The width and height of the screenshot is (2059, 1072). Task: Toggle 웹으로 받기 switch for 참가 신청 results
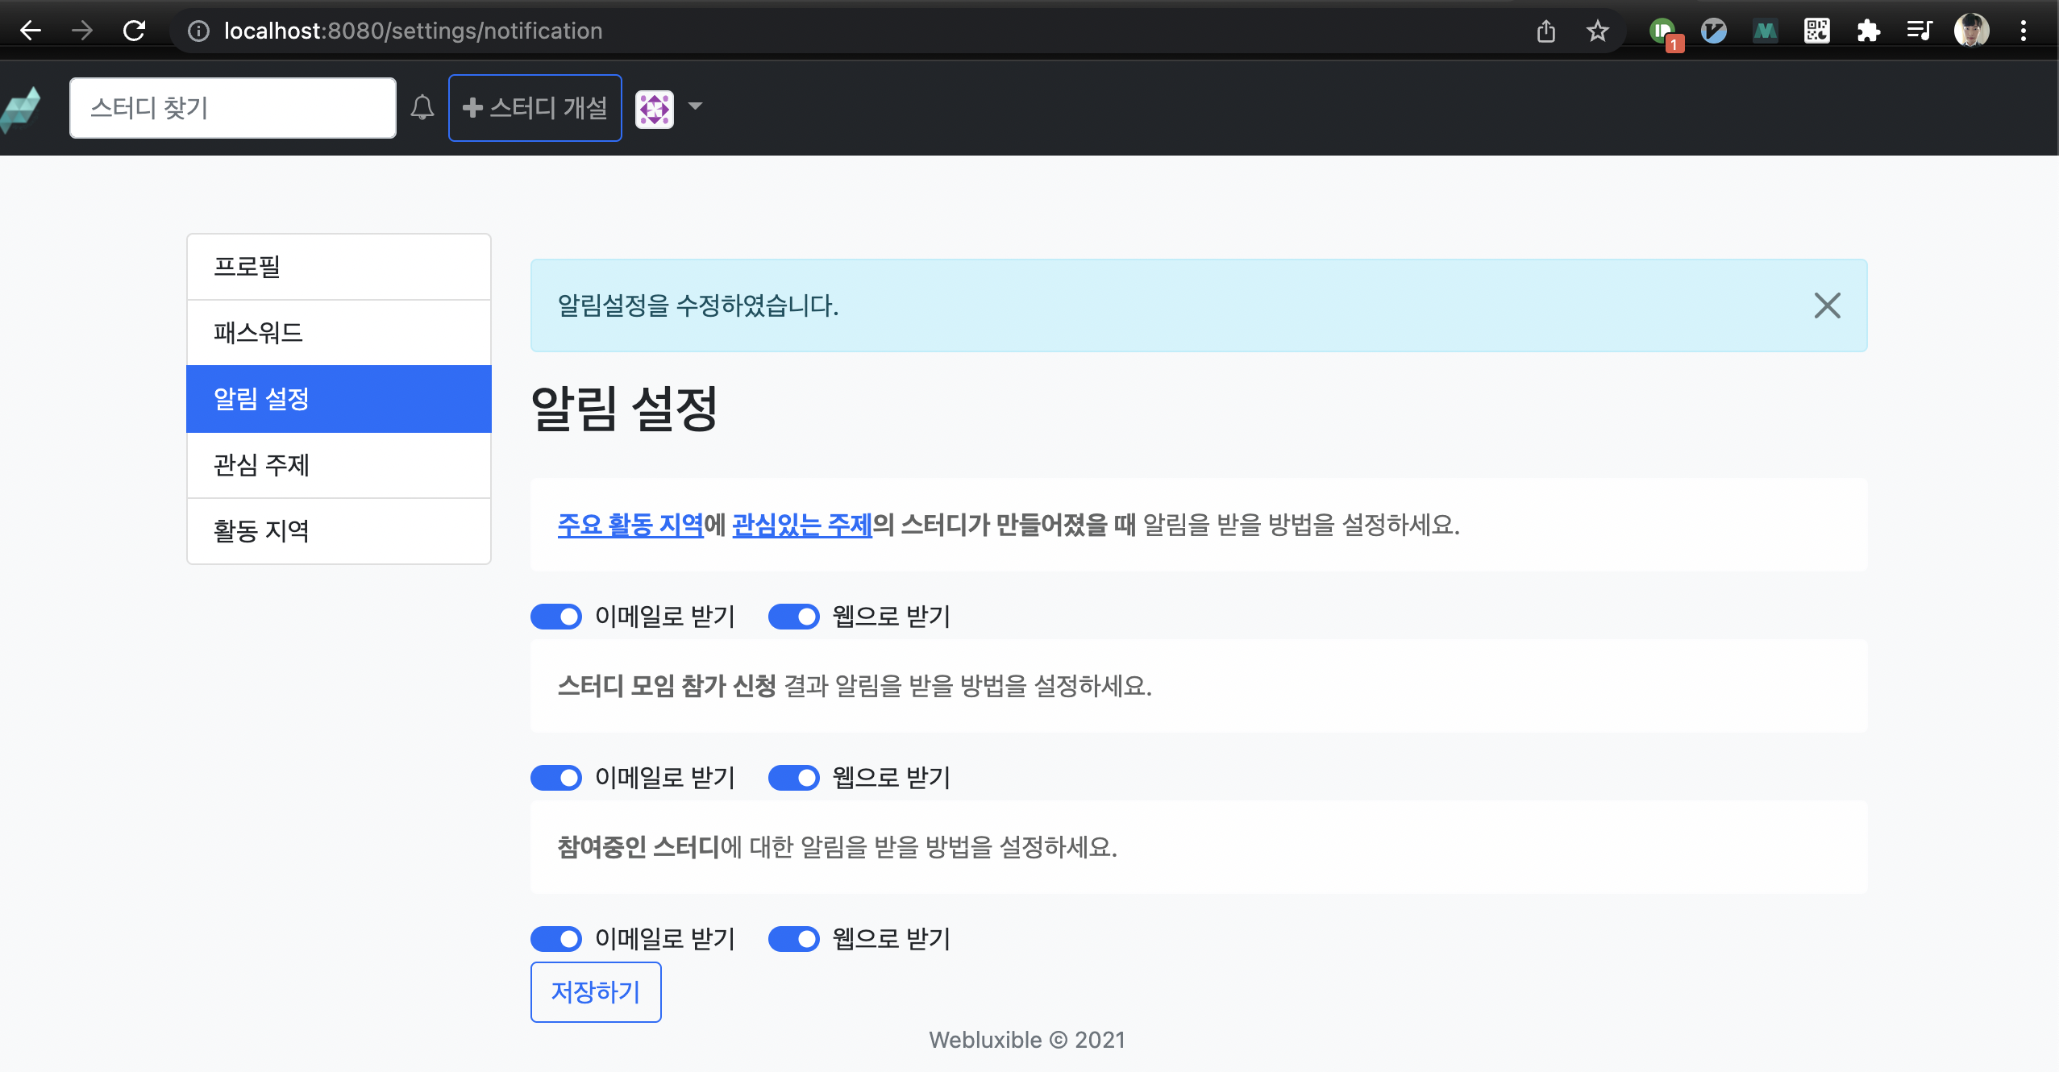pos(793,778)
